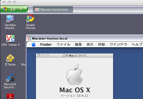This screenshot has width=143, height=99.
Task: Open the 移動 menu
Action: (x=102, y=44)
